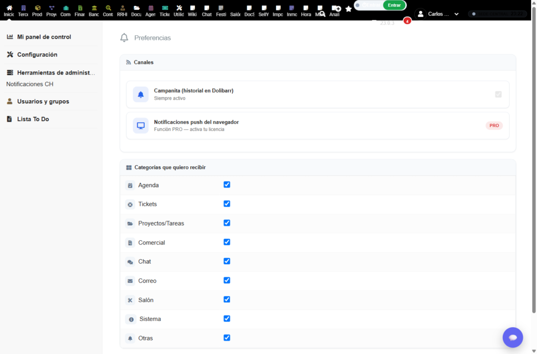Open Notificaciones CH submenu link
Image resolution: width=537 pixels, height=354 pixels.
click(x=30, y=84)
